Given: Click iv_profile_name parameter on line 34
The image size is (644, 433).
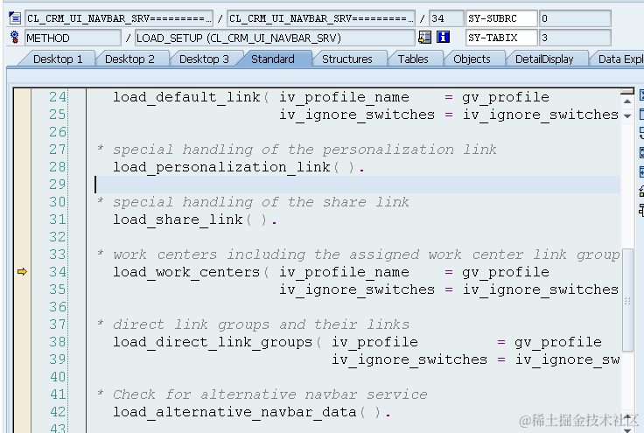Looking at the screenshot, I should 344,272.
